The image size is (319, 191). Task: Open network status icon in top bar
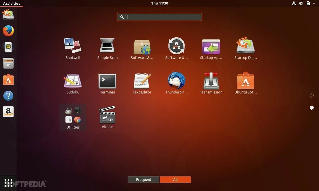(x=294, y=3)
